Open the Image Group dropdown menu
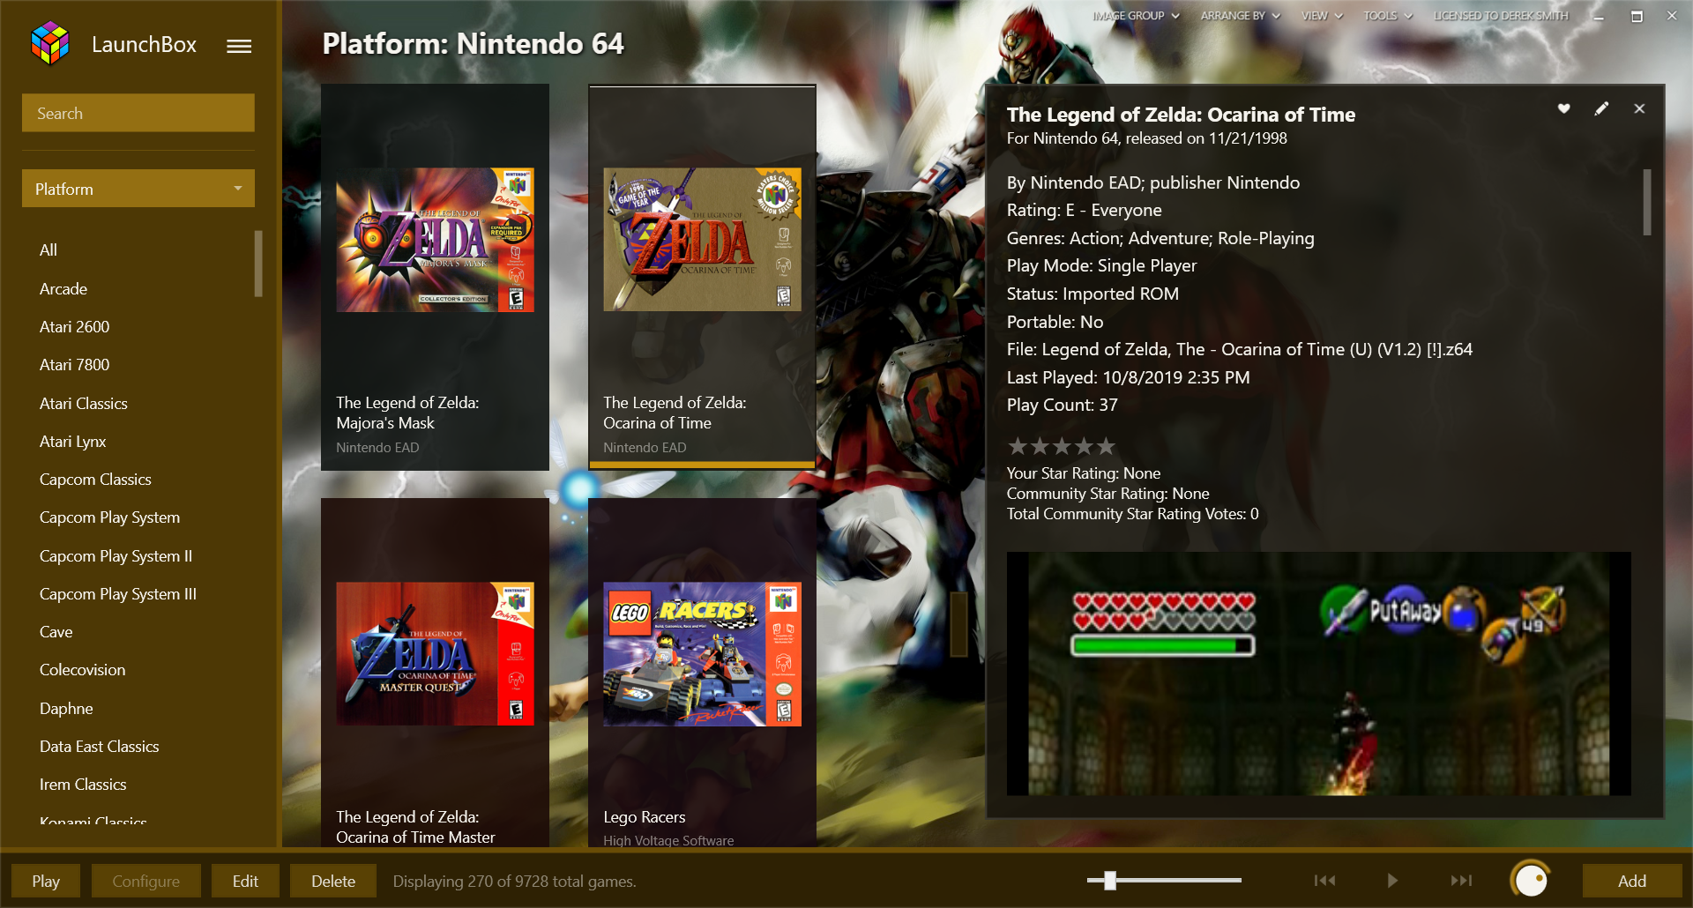 pos(1136,16)
